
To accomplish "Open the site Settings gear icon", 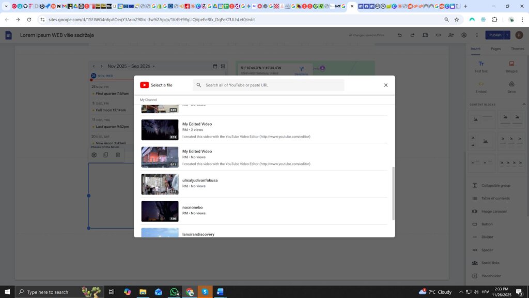I will point(464,35).
